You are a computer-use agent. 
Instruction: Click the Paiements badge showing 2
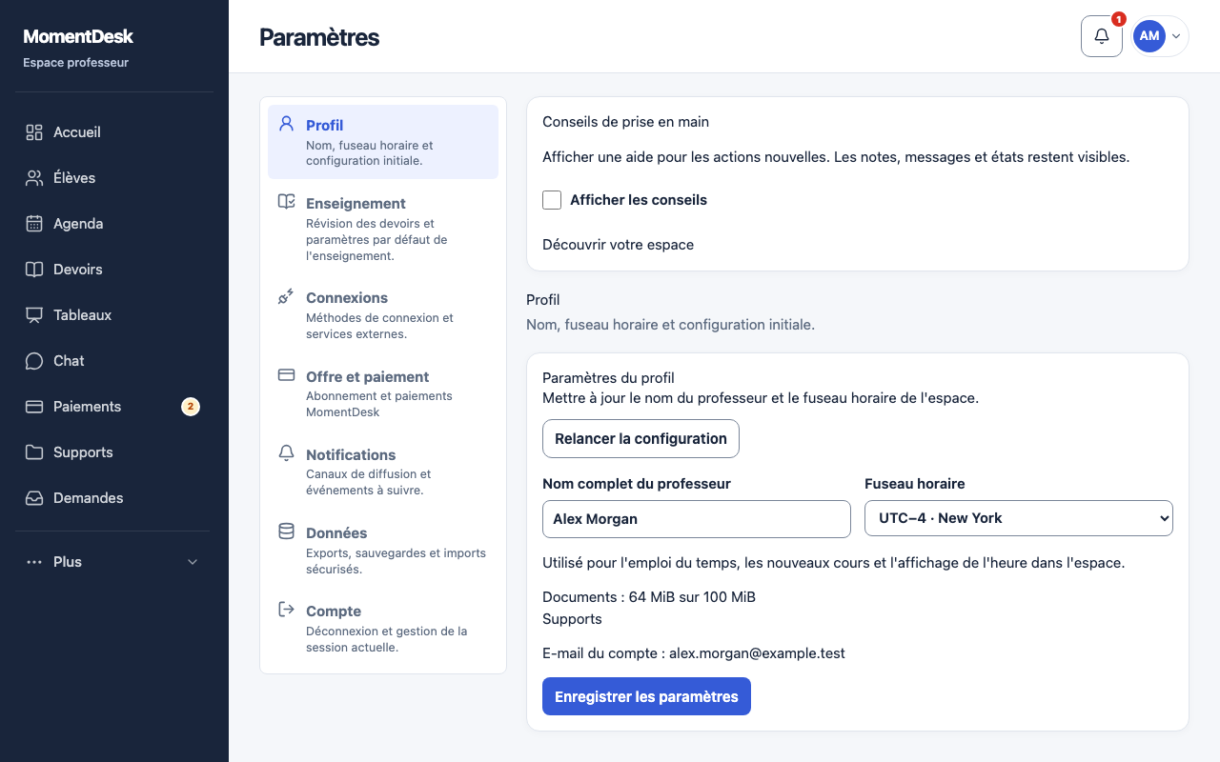(191, 407)
